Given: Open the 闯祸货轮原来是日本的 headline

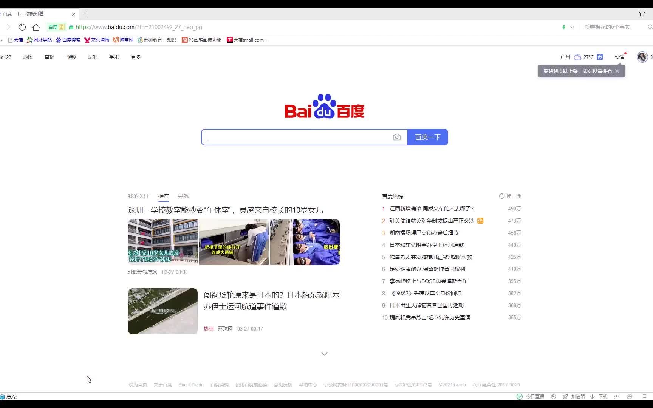Looking at the screenshot, I should (x=272, y=301).
